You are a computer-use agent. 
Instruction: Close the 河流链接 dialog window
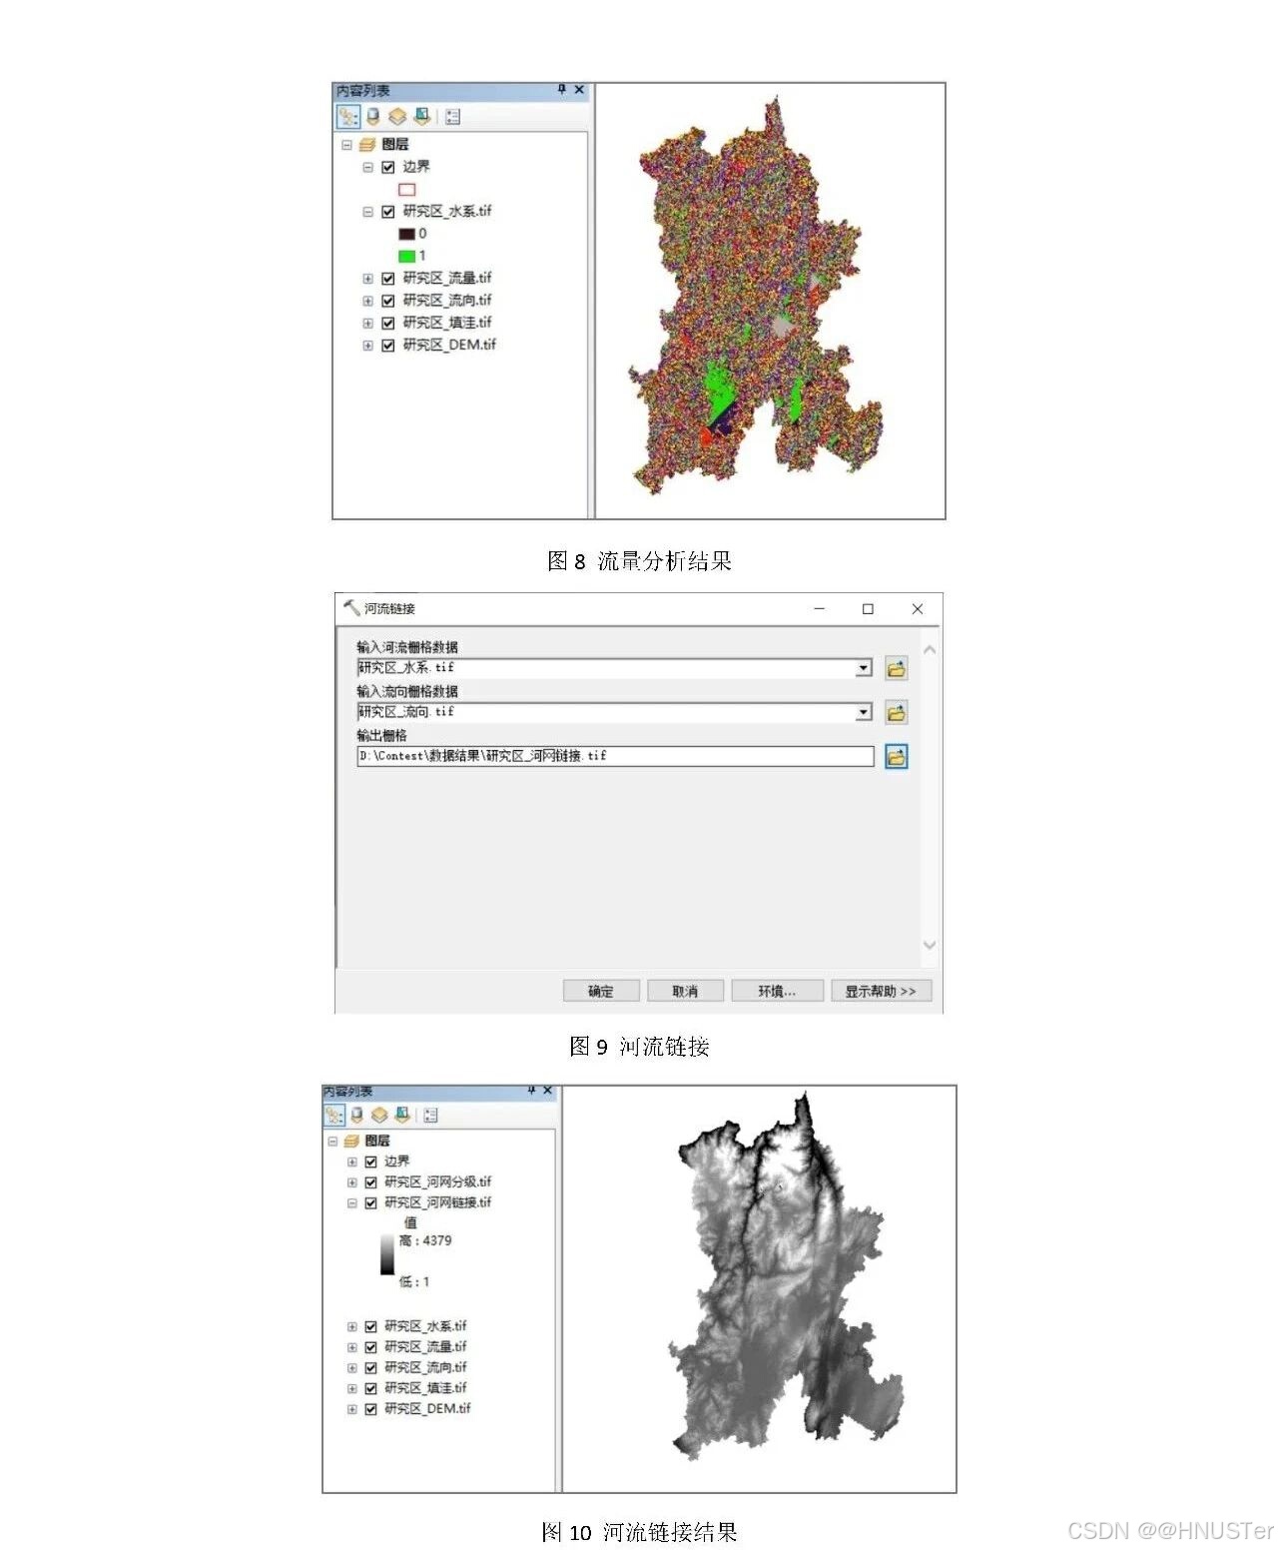point(918,608)
